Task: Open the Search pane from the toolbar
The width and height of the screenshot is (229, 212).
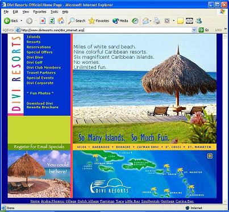Action: pos(77,21)
